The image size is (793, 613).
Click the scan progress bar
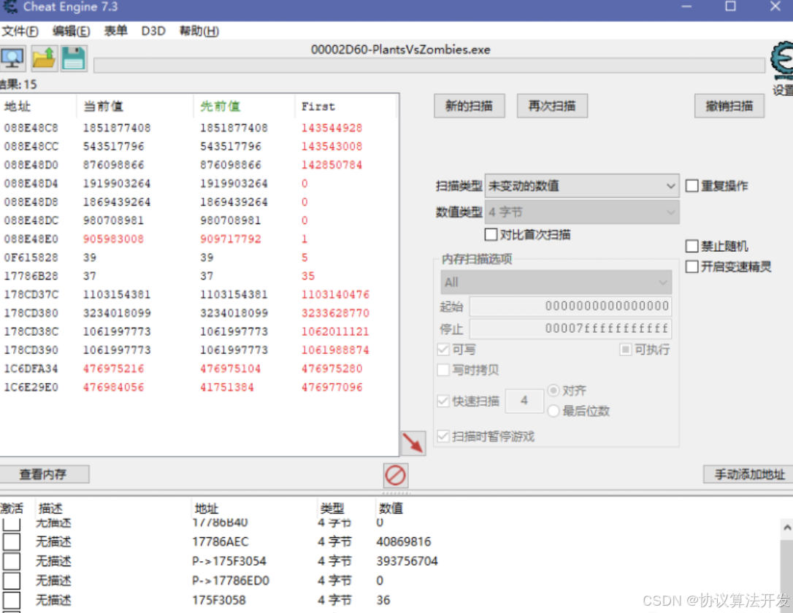pyautogui.click(x=429, y=66)
